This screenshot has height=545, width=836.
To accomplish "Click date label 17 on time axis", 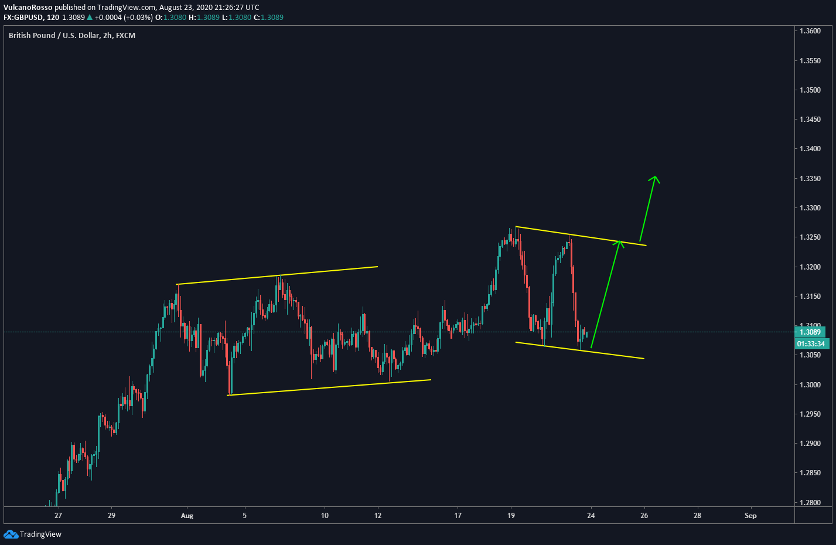I will 458,516.
